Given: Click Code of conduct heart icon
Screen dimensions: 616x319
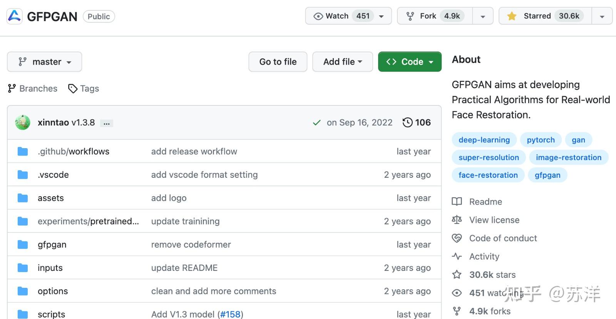Looking at the screenshot, I should pos(457,238).
